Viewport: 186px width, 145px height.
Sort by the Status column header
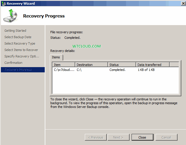(122, 65)
